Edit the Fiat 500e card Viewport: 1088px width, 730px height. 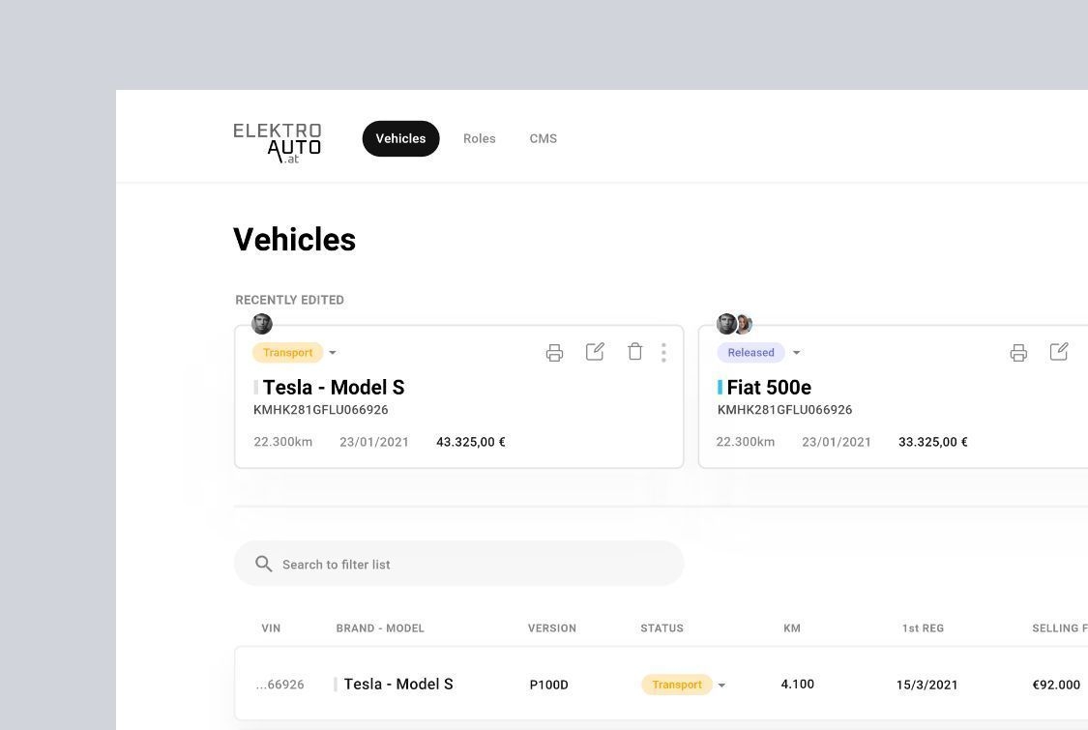point(1059,352)
